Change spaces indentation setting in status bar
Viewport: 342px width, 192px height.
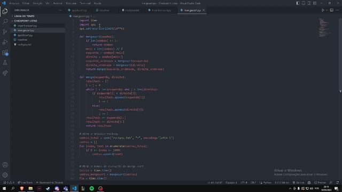[x=231, y=182]
